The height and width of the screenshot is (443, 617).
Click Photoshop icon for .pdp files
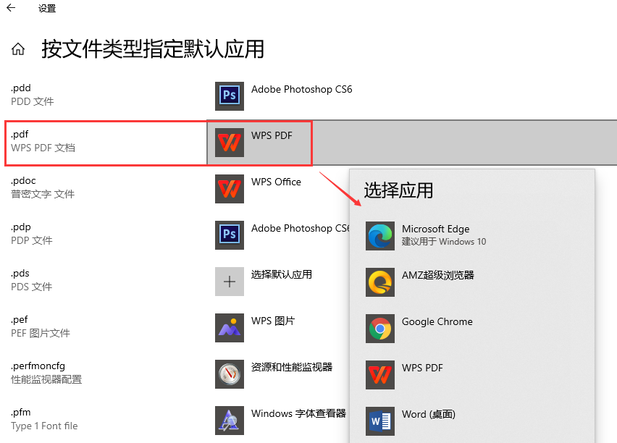tap(230, 235)
